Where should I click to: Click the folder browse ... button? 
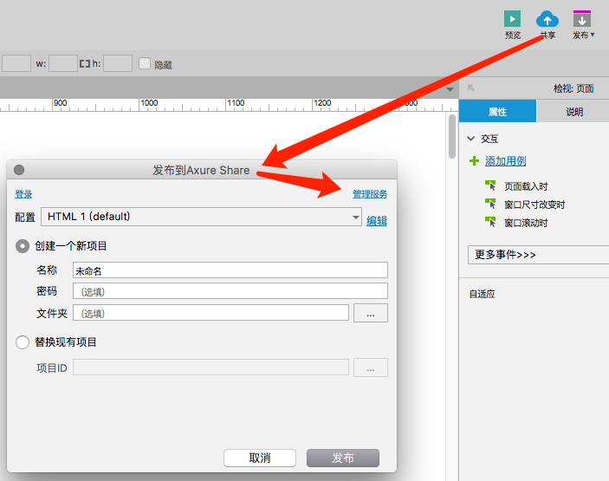click(371, 313)
